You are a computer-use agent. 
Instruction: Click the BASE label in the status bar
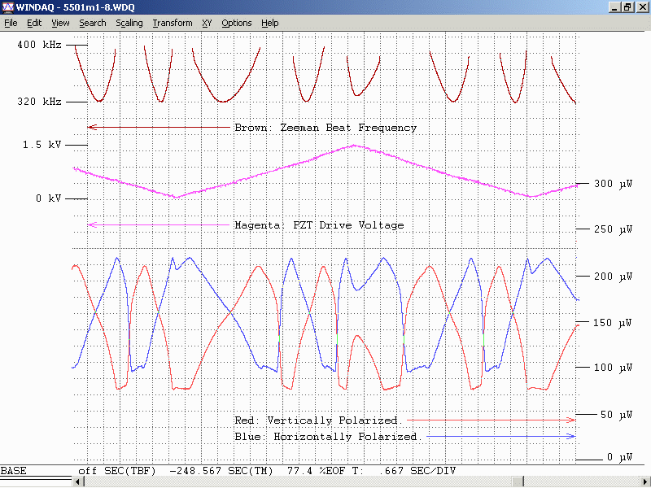coord(13,471)
